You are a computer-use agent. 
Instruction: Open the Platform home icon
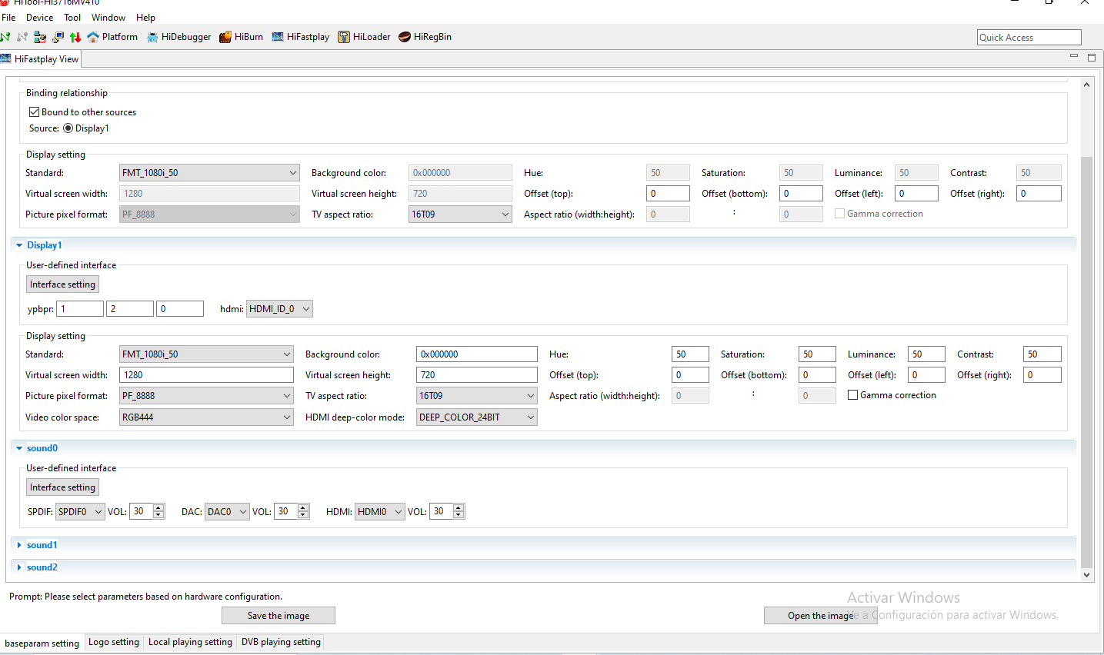click(x=93, y=37)
